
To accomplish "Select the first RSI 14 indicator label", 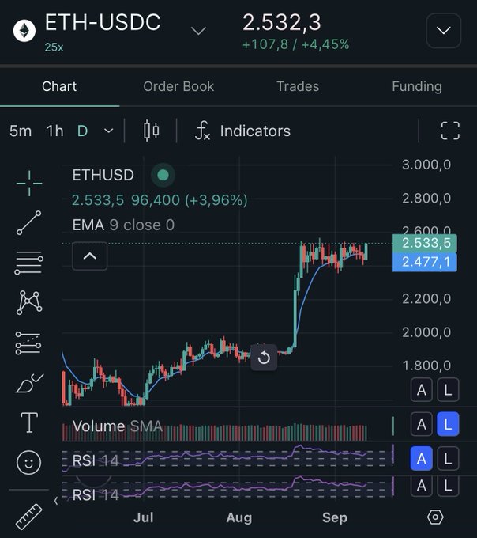I will tap(96, 460).
